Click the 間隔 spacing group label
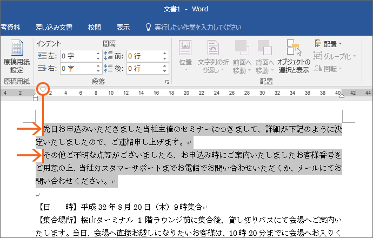The image size is (373, 238). (x=109, y=44)
